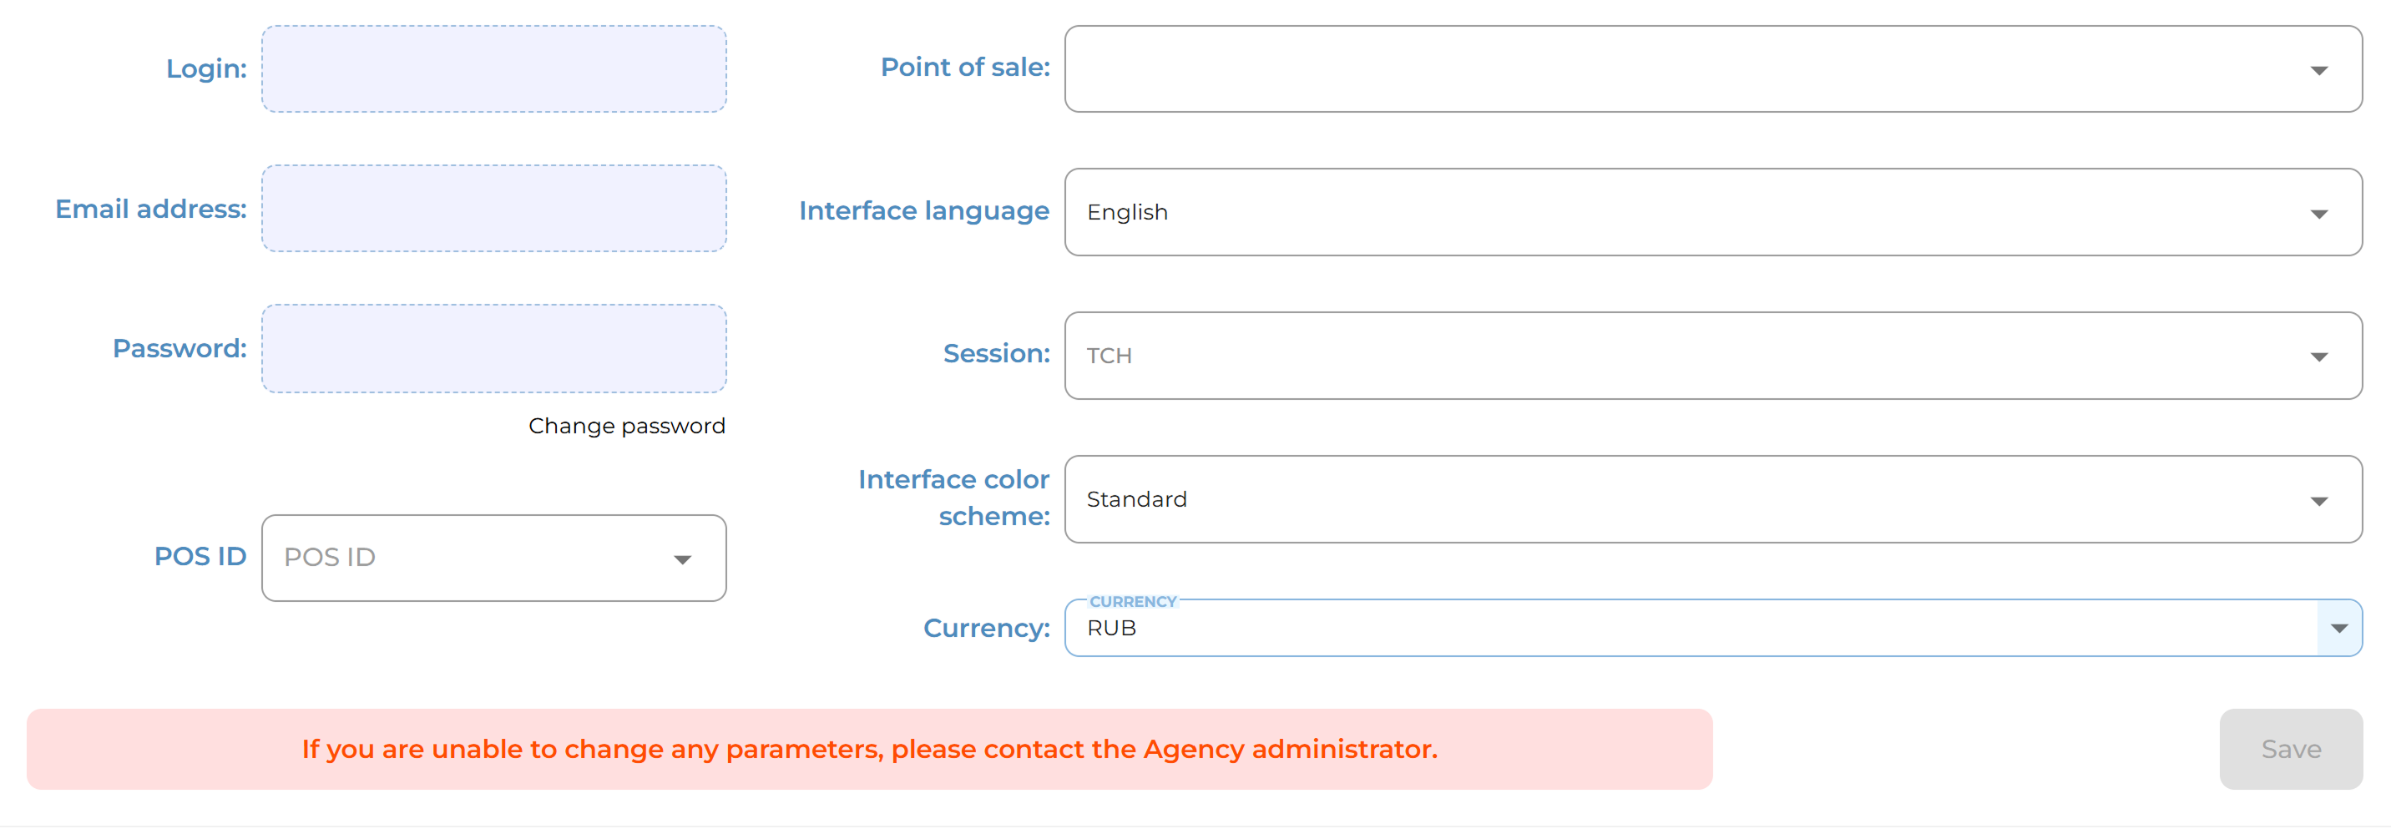
Task: Click the color scheme dropdown arrow
Action: (x=2318, y=501)
